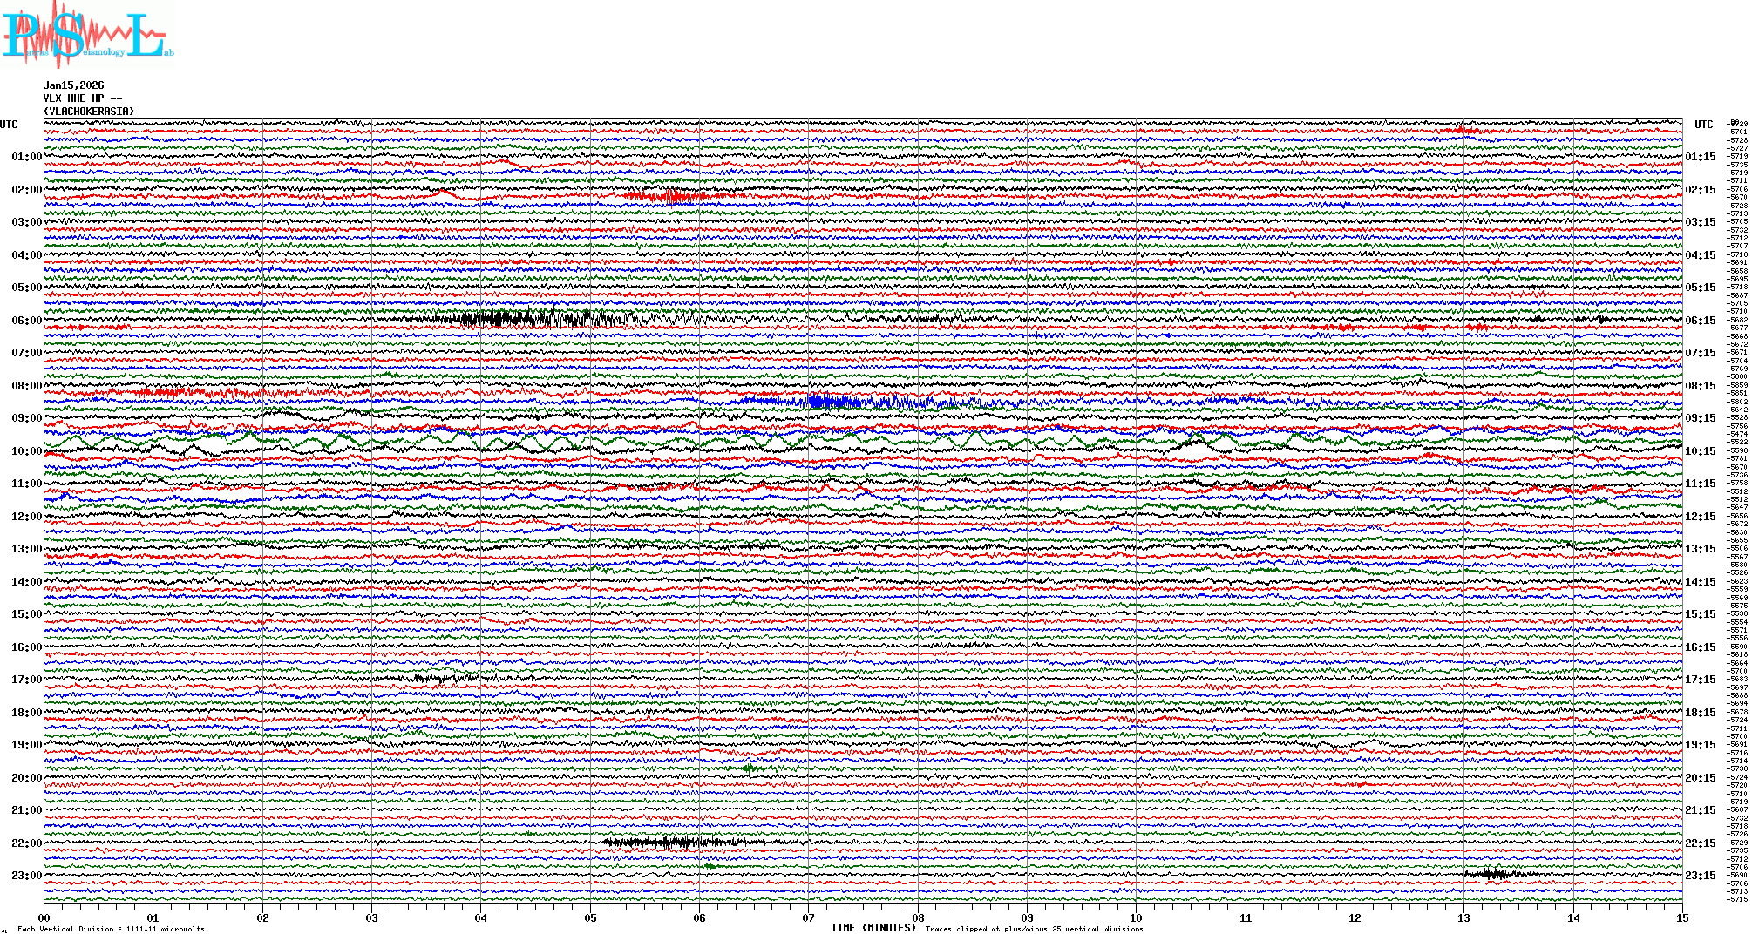Click the black event at far right of 23:00 trace
Screen dimensions: 1752x941
(x=1495, y=874)
